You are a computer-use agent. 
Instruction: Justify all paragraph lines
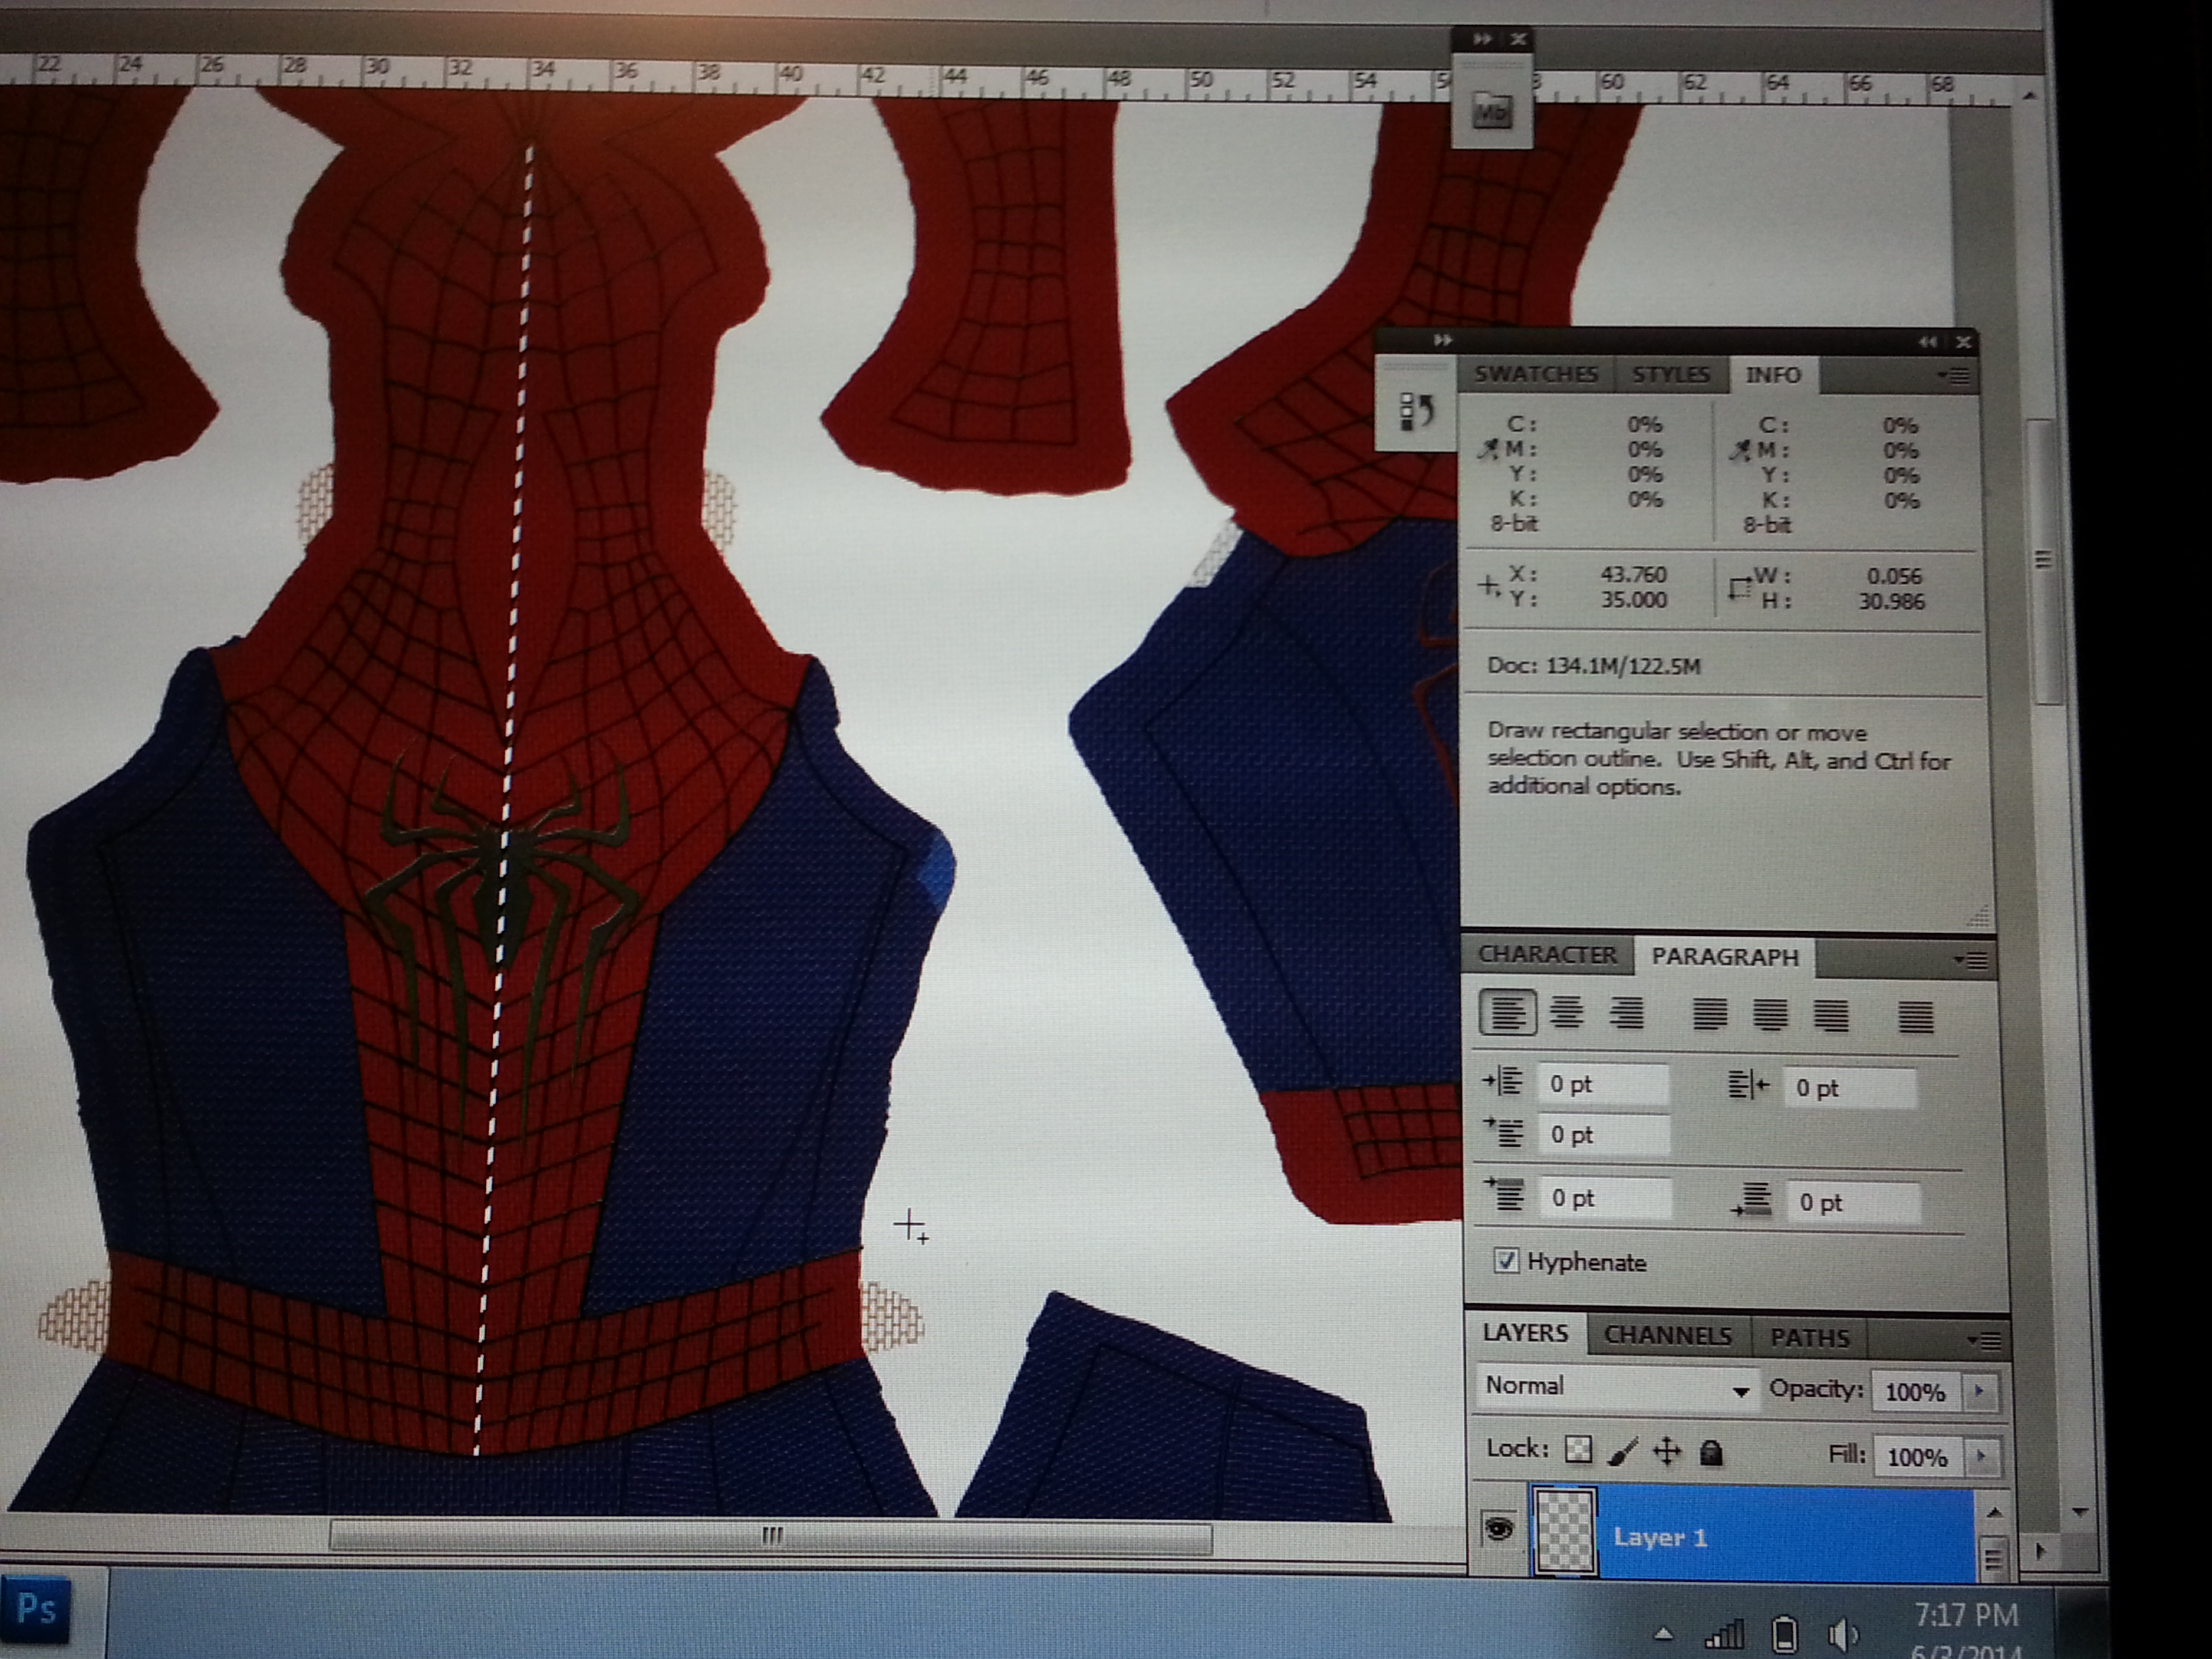click(1915, 1017)
